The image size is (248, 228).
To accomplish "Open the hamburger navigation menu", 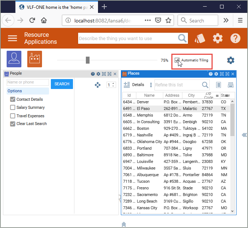I will tap(13, 38).
